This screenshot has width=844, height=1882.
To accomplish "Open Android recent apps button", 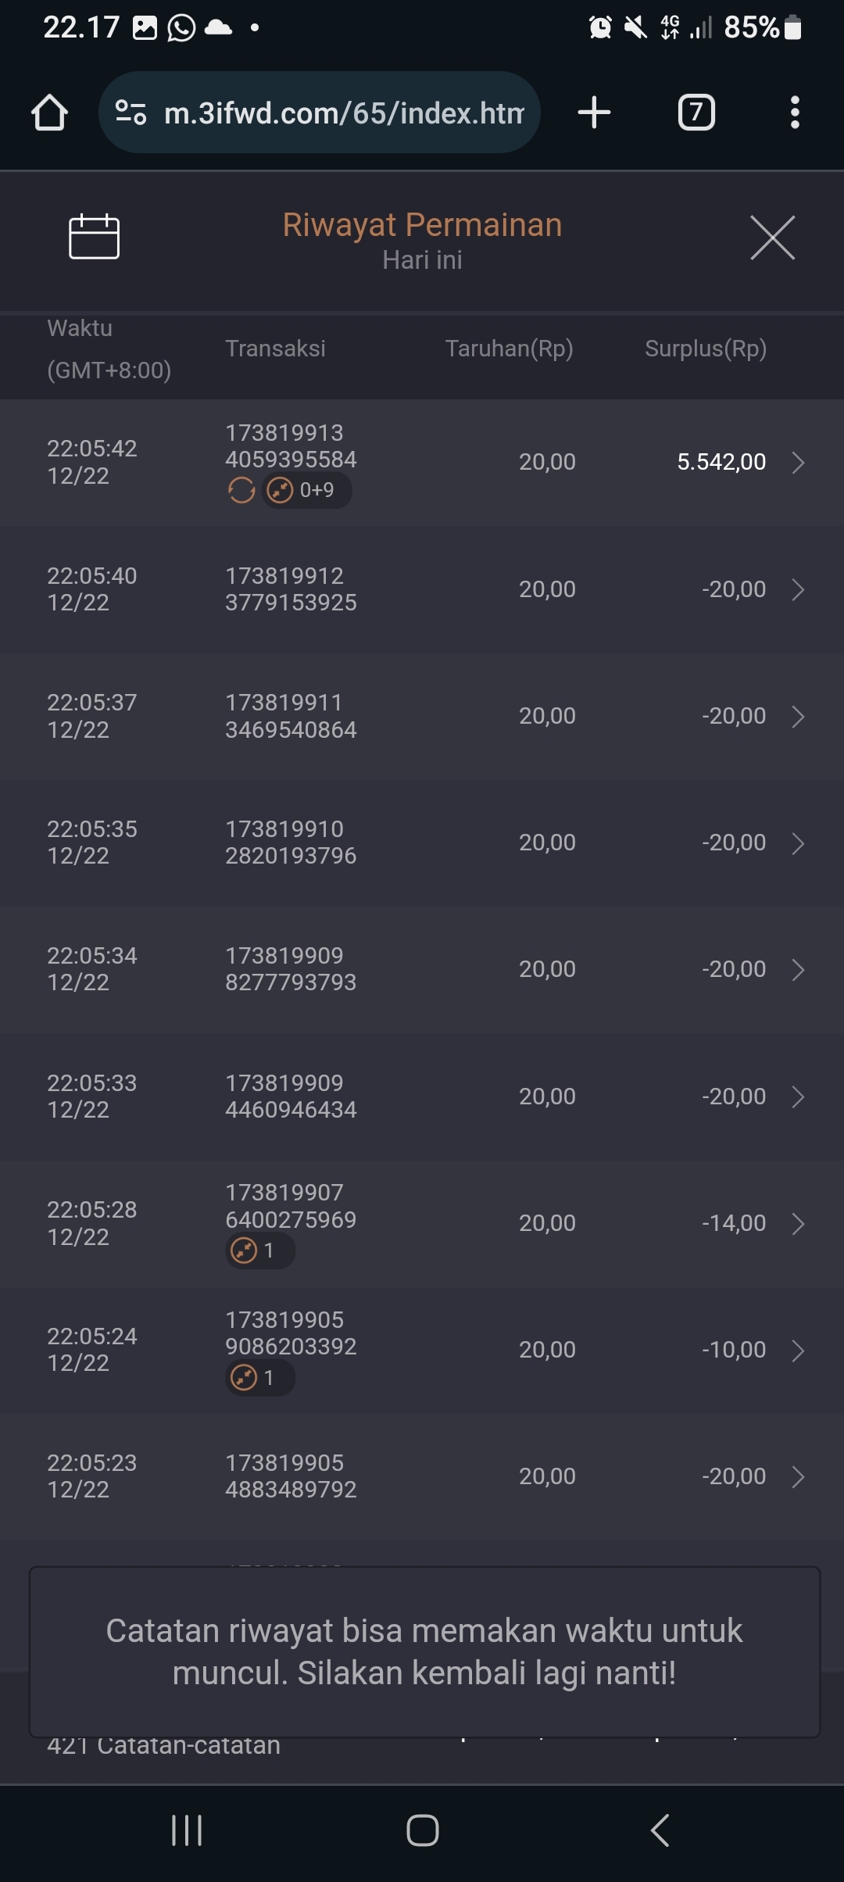I will 187,1830.
